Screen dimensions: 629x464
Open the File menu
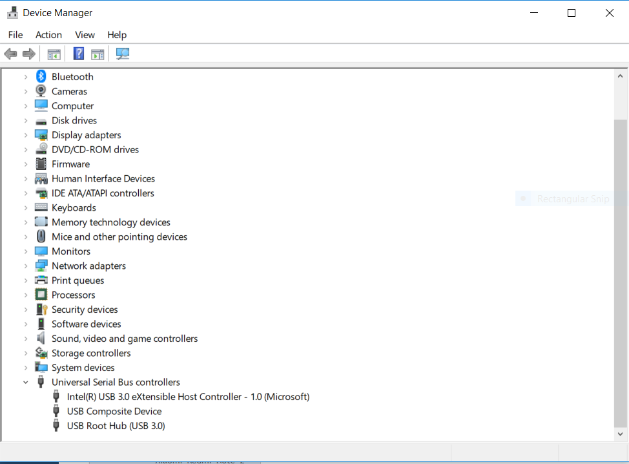pos(15,35)
